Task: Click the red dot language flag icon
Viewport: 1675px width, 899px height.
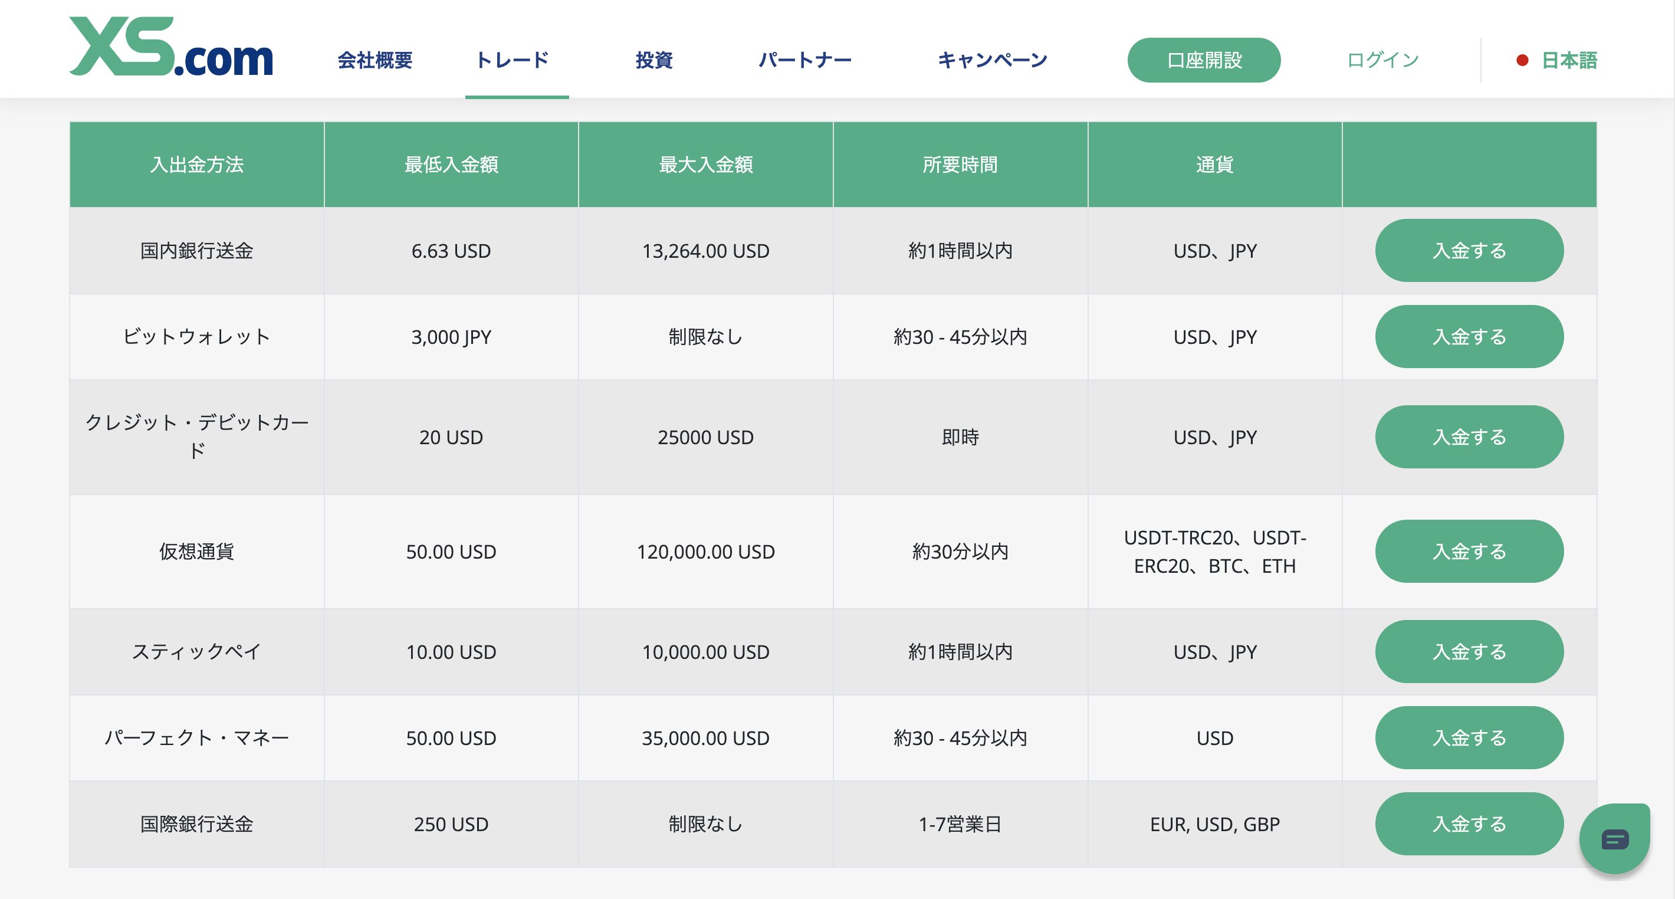Action: 1522,61
